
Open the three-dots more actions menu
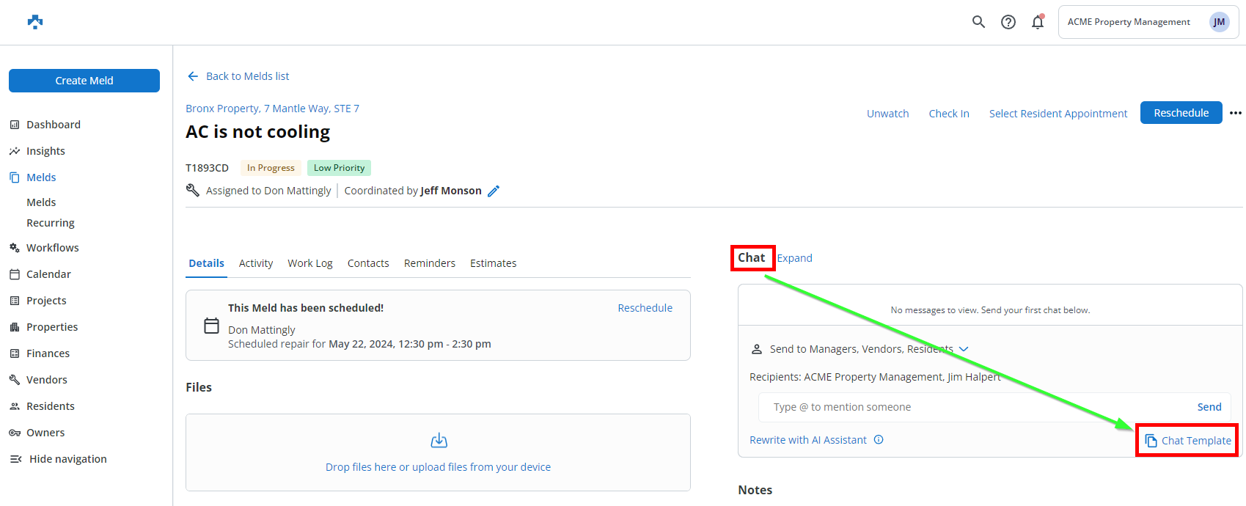[1236, 113]
